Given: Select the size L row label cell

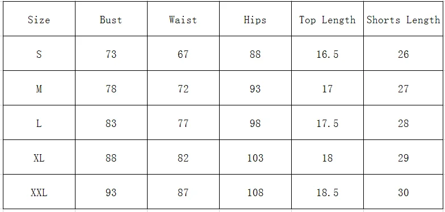Looking at the screenshot, I should pos(39,122).
